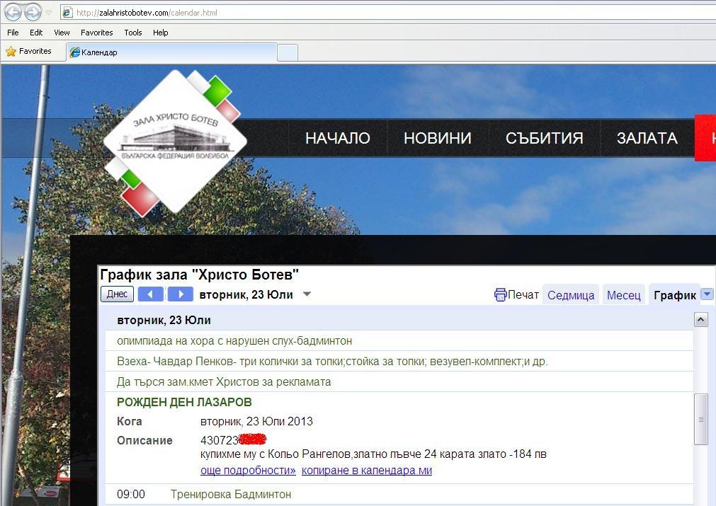Click the Зала Христо Ботев logo
The height and width of the screenshot is (506, 716).
click(x=175, y=142)
